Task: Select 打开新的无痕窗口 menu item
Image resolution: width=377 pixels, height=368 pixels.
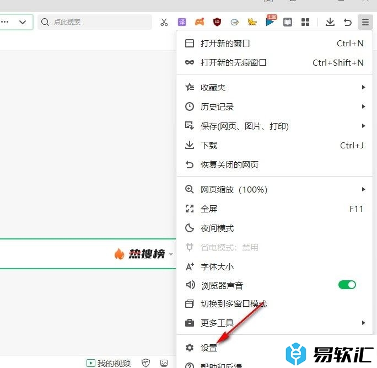Action: tap(234, 62)
